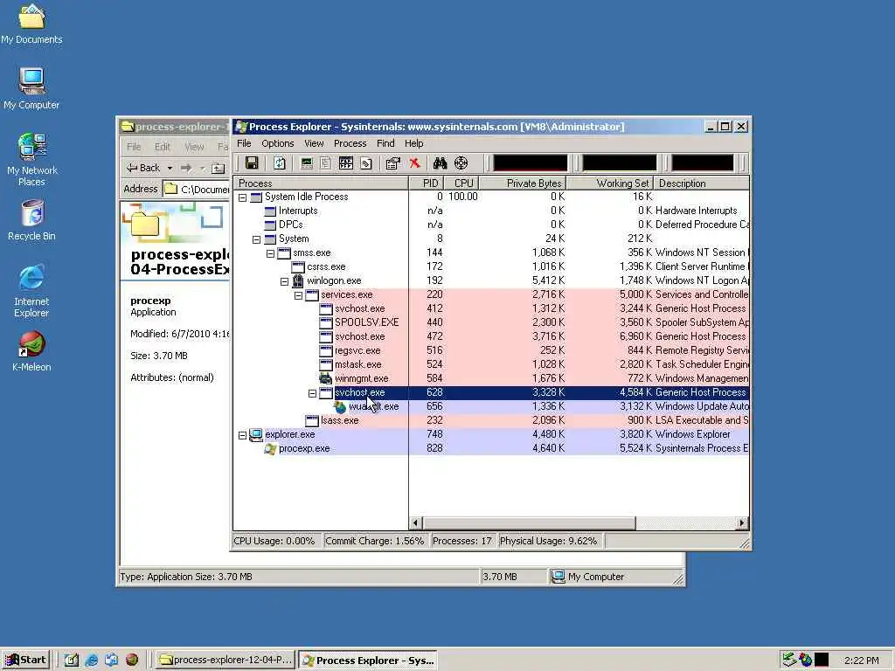Collapse the System Idle Process tree node
Image resolution: width=895 pixels, height=671 pixels.
coord(243,197)
